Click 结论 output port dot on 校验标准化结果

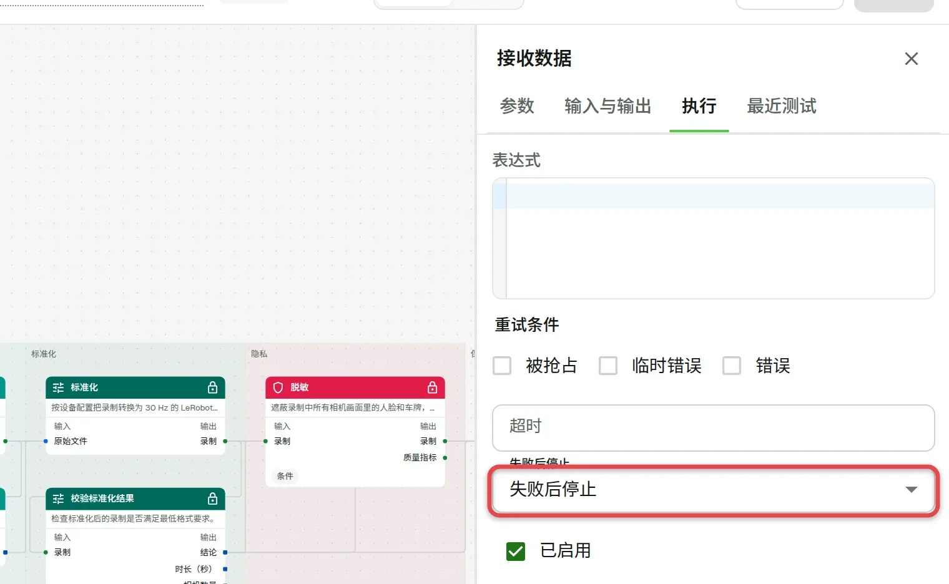tap(225, 552)
